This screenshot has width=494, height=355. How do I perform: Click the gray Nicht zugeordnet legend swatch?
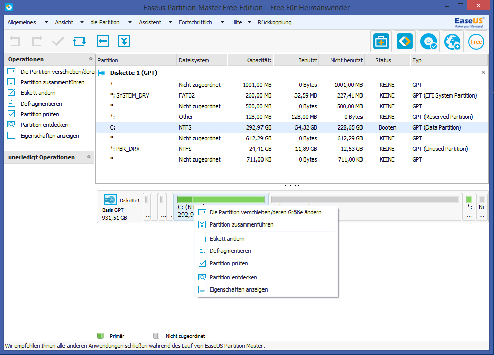click(x=156, y=336)
